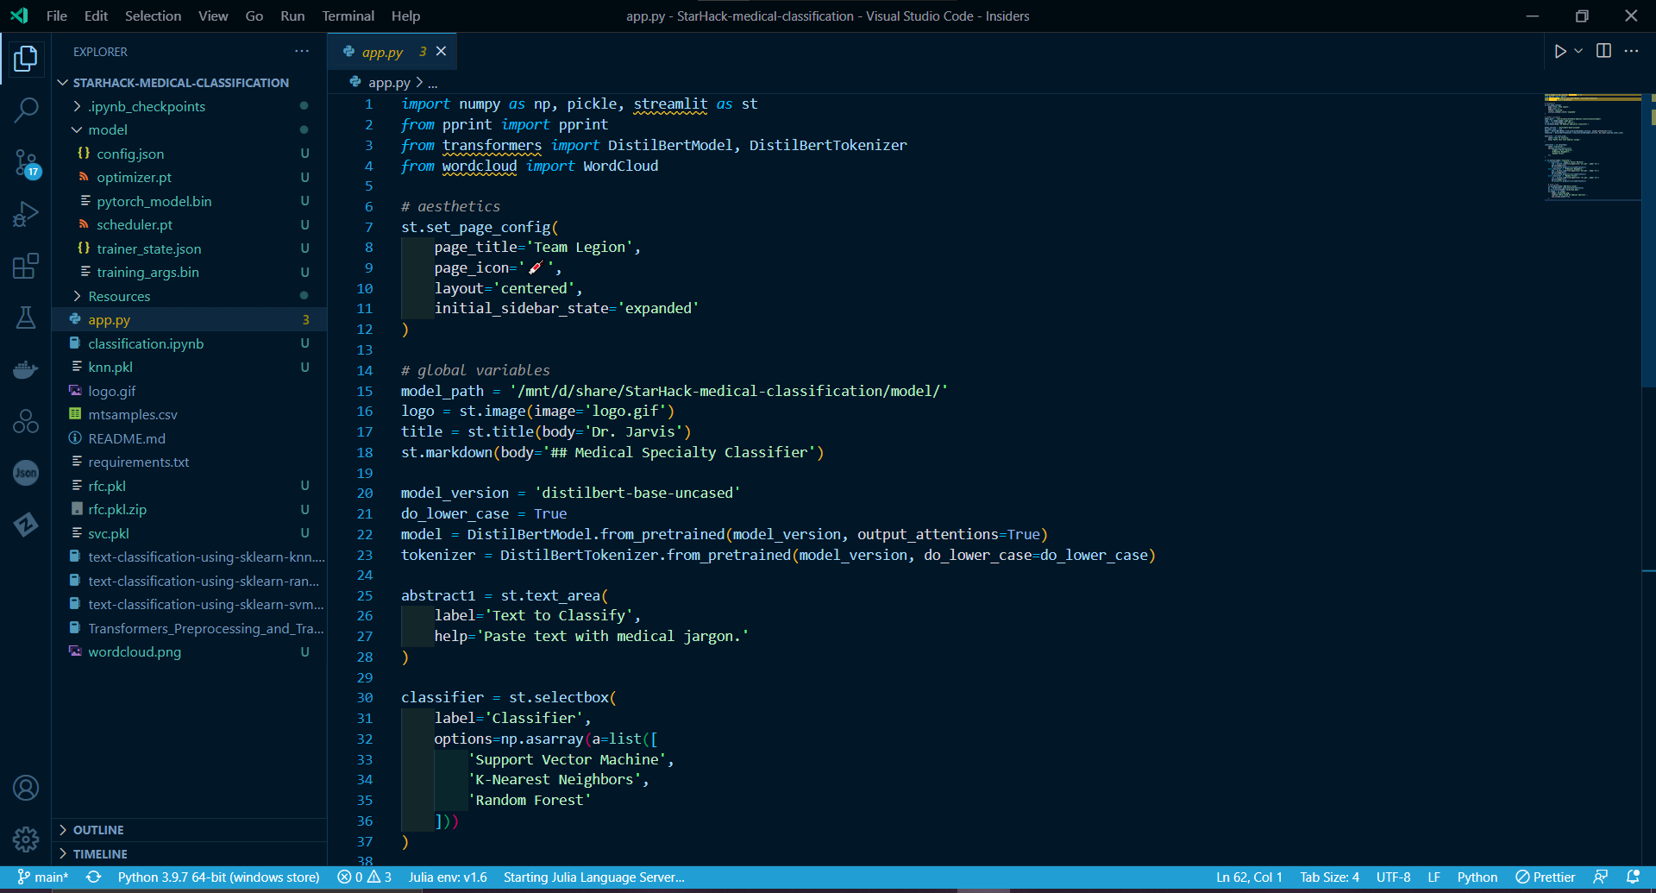Open the Testing flask icon
Image resolution: width=1656 pixels, height=893 pixels.
click(x=26, y=318)
